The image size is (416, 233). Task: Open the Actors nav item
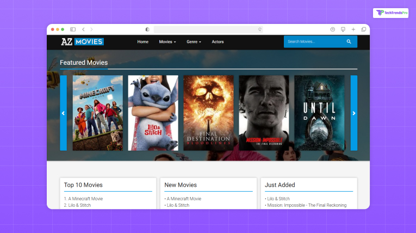(218, 42)
